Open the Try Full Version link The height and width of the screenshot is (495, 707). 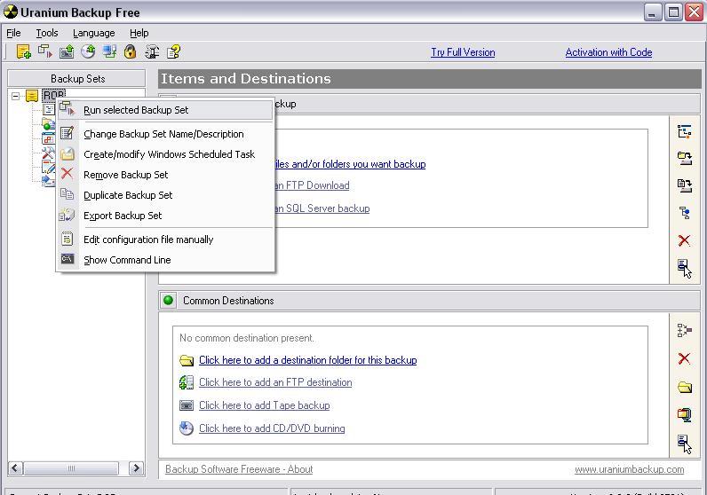click(x=463, y=52)
